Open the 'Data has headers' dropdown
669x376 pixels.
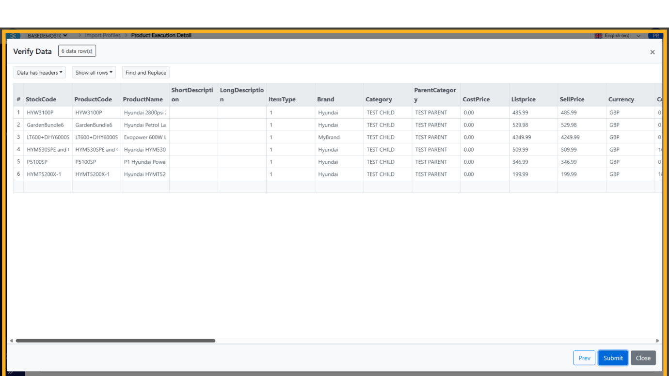pos(40,73)
